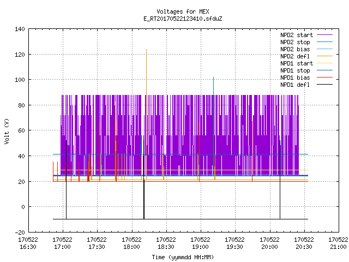Click the 'NPD1 bias' legend label
The image size is (349, 262).
(x=295, y=78)
